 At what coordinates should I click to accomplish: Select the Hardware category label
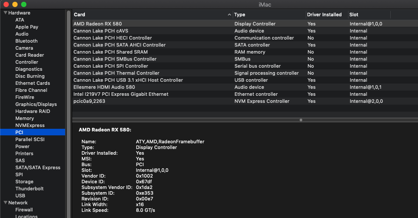point(19,13)
